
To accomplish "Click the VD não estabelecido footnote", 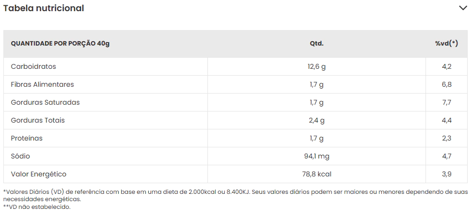I will pos(37,207).
